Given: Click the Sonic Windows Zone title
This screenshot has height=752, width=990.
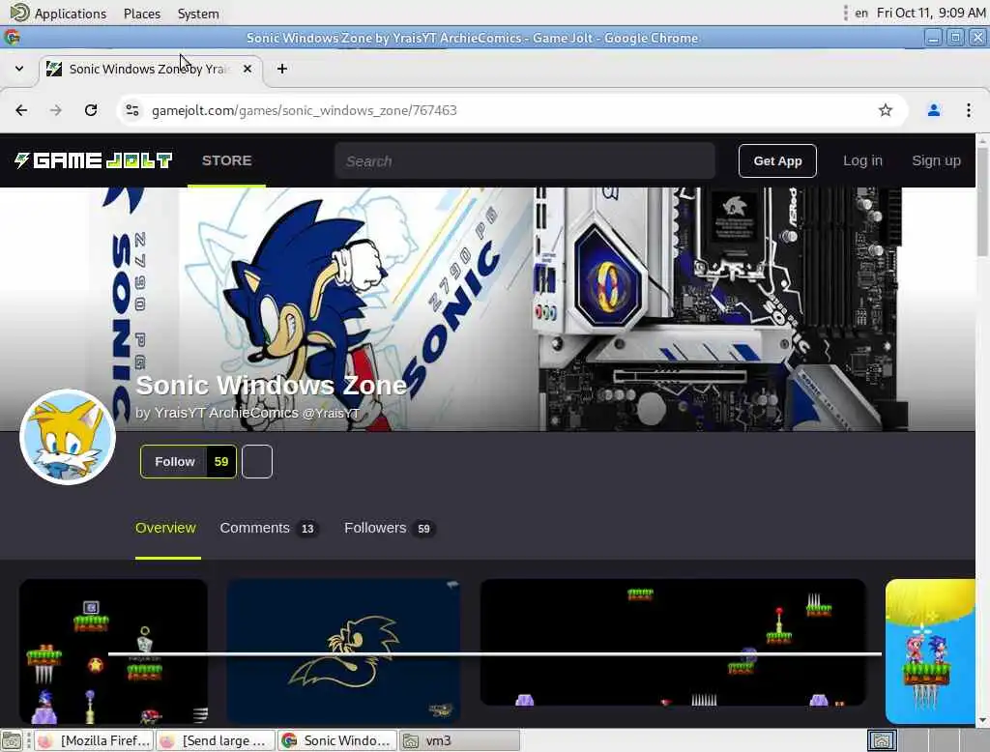Looking at the screenshot, I should [x=272, y=385].
